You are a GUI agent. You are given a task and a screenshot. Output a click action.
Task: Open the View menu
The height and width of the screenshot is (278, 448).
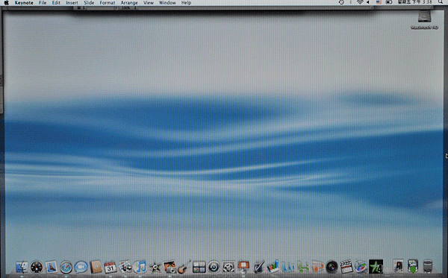[x=149, y=2]
